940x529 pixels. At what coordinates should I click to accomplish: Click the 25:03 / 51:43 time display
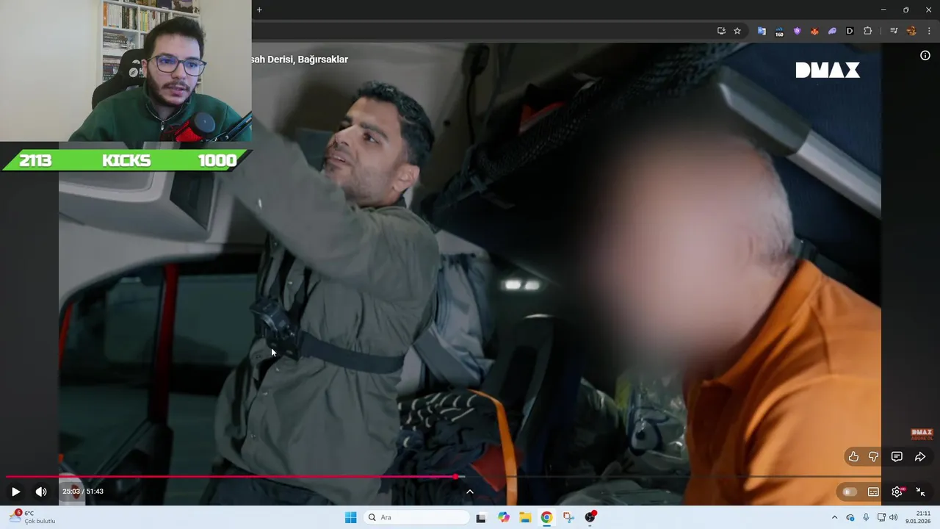[x=83, y=492]
